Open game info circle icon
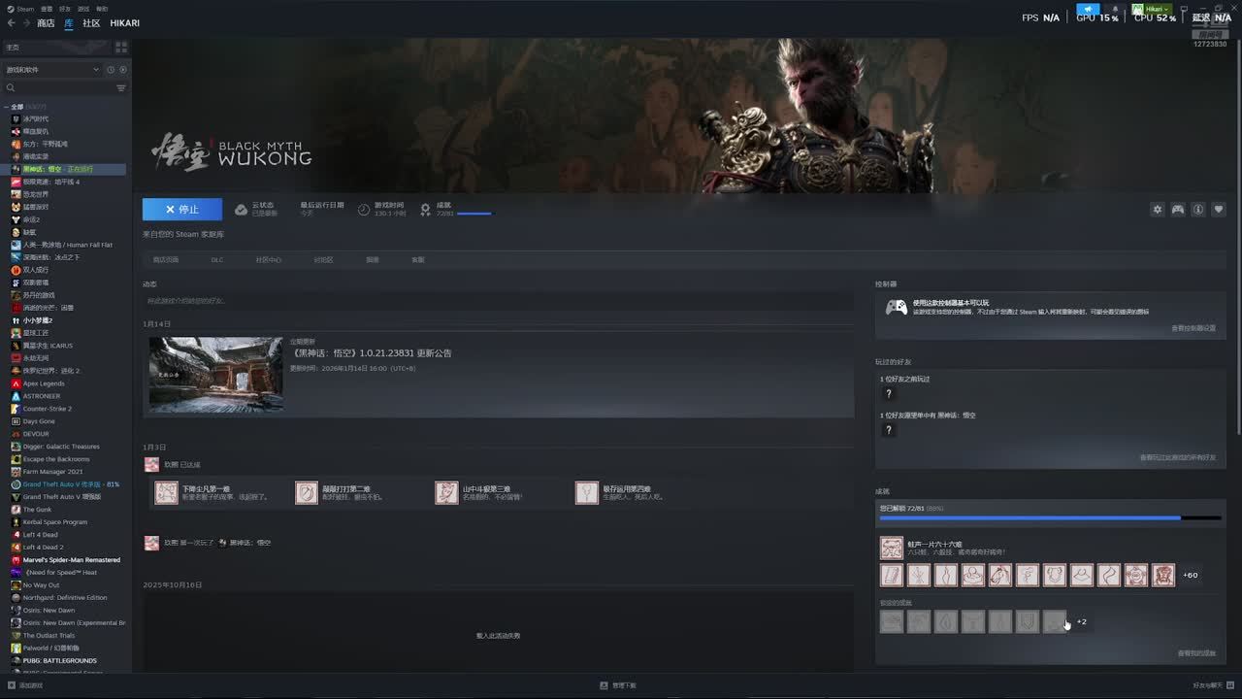The height and width of the screenshot is (699, 1242). 1198,210
